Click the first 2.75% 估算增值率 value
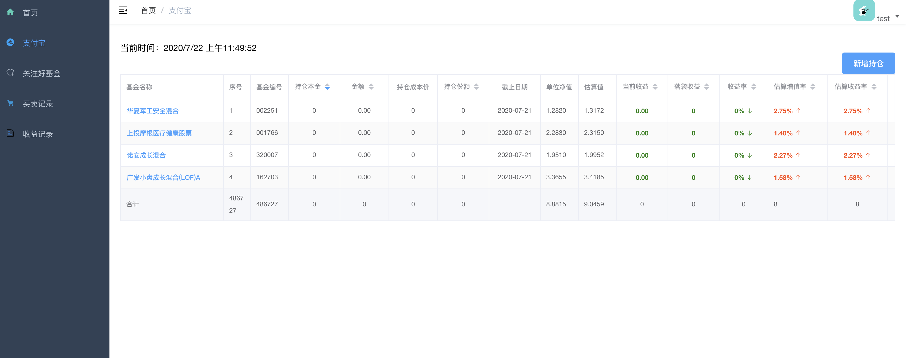This screenshot has height=358, width=906. [x=783, y=111]
